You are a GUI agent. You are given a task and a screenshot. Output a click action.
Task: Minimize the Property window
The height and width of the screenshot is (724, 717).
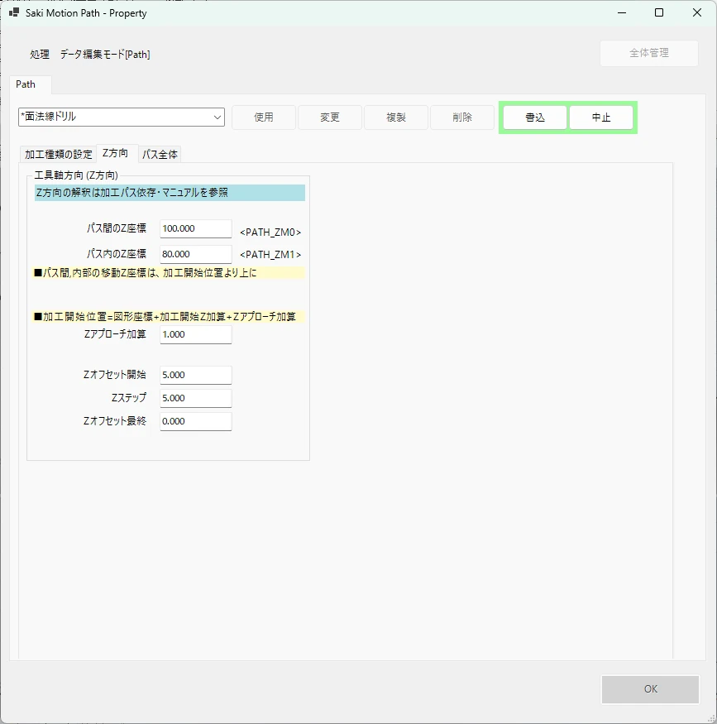point(622,13)
